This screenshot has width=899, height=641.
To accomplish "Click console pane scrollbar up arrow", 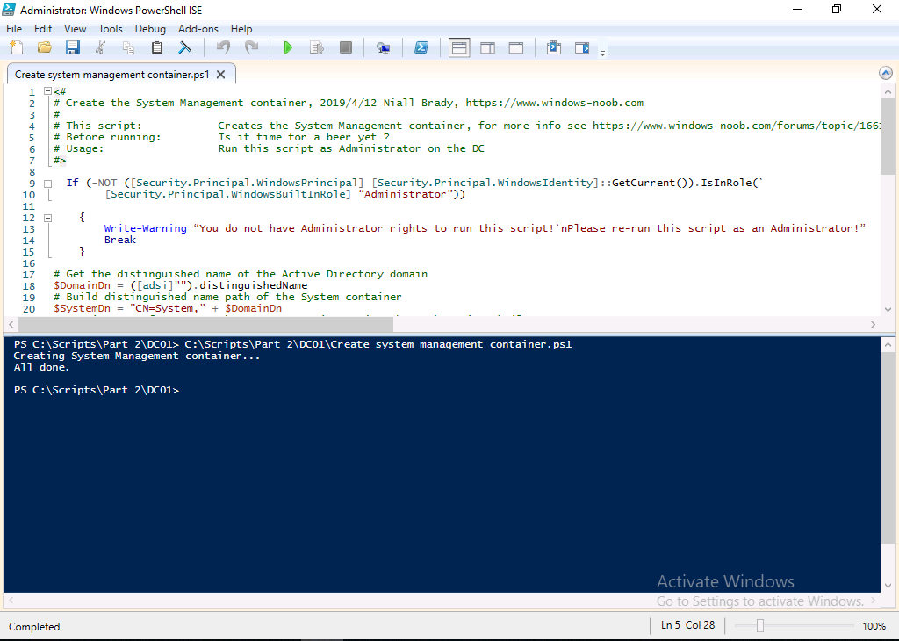I will [888, 345].
